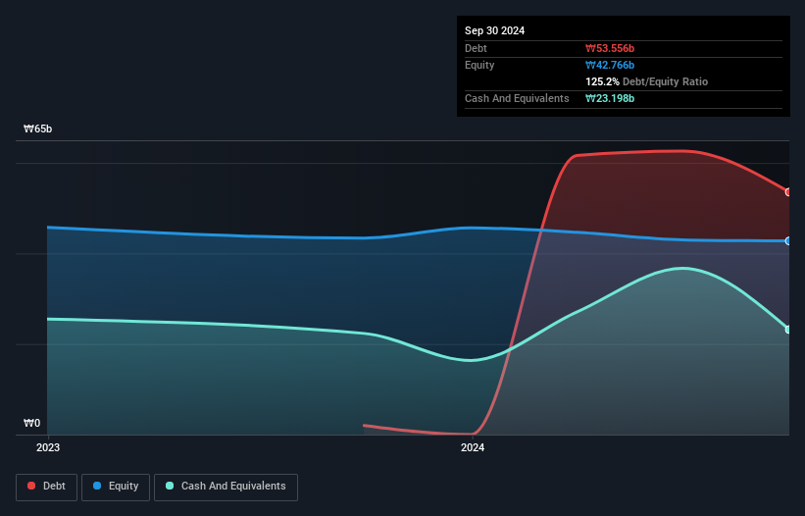The width and height of the screenshot is (805, 516).
Task: Click the 2023 x-axis label
Action: 48,447
